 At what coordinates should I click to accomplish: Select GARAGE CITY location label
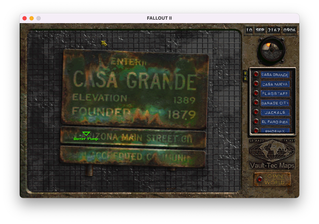[275, 103]
